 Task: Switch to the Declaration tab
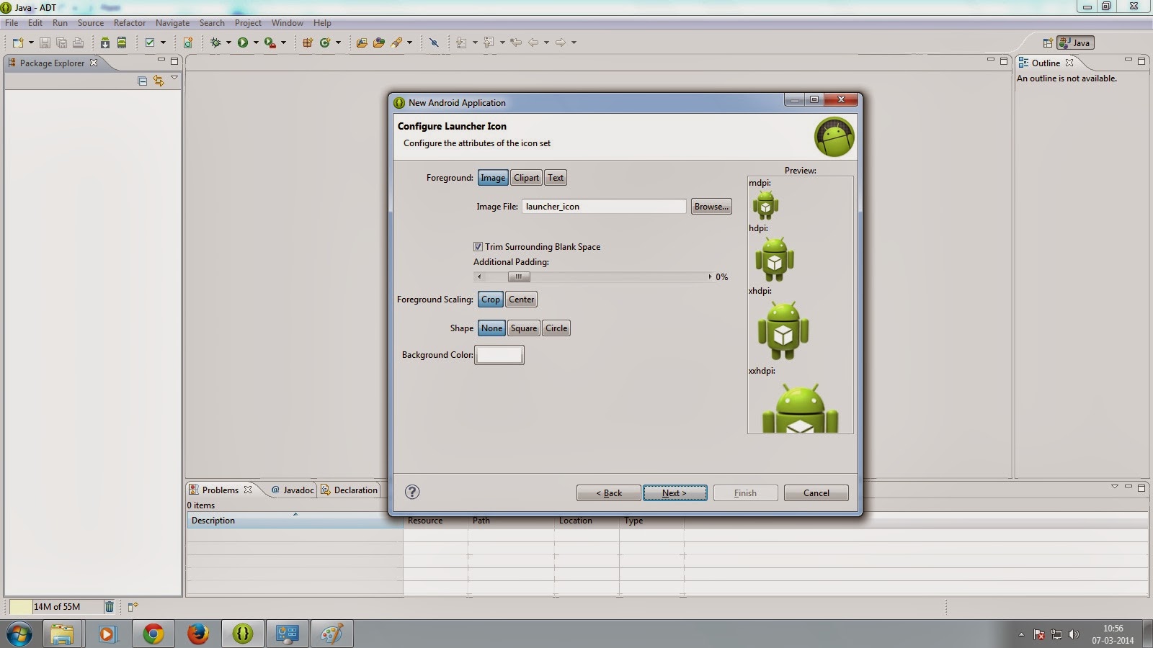tap(350, 490)
